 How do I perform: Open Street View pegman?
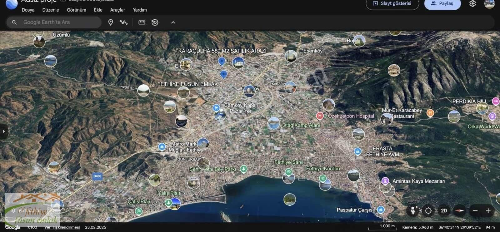click(413, 211)
